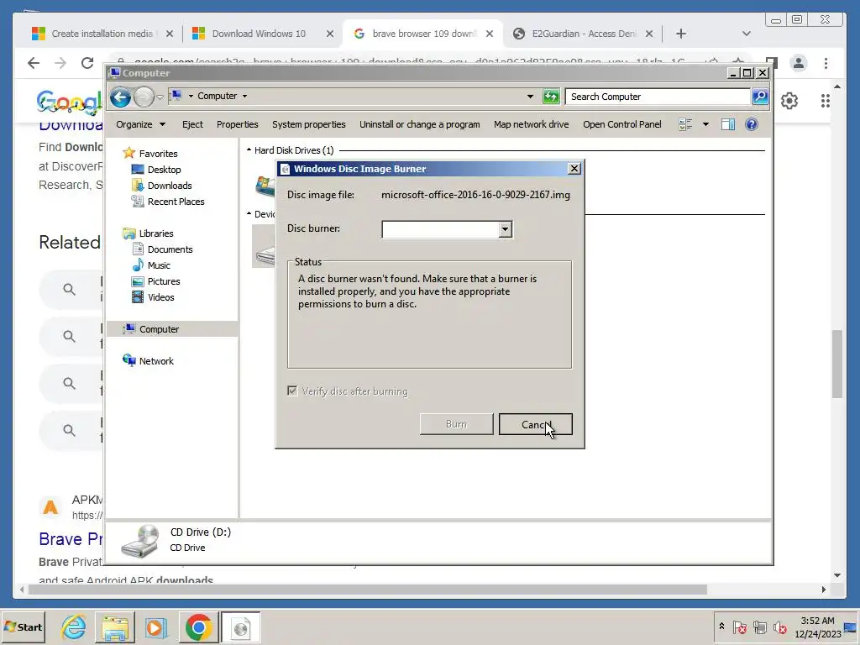860x645 pixels.
Task: Select Music library
Action: (x=159, y=265)
